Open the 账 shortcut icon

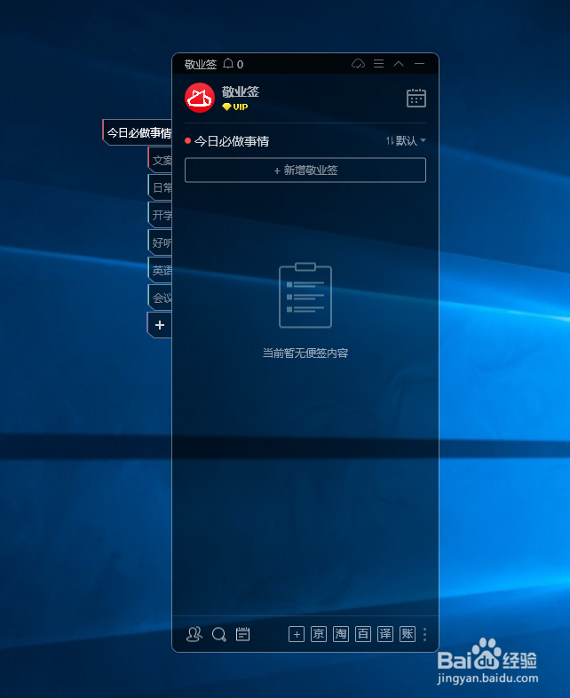tap(408, 634)
